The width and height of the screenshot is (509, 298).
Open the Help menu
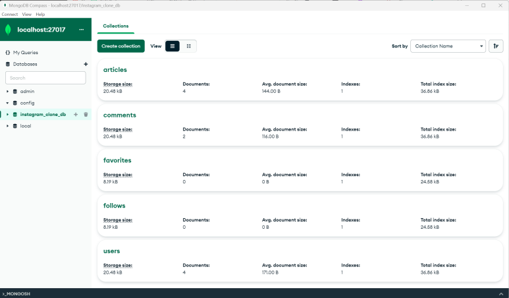[40, 15]
